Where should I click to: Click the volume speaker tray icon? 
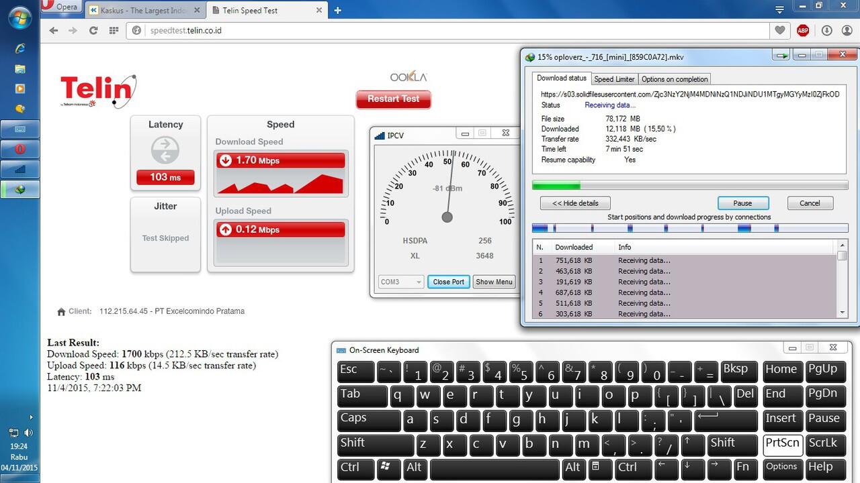click(x=28, y=433)
